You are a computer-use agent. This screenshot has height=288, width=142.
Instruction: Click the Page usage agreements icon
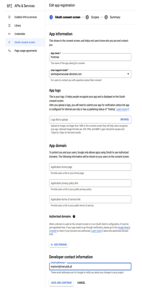click(10, 51)
